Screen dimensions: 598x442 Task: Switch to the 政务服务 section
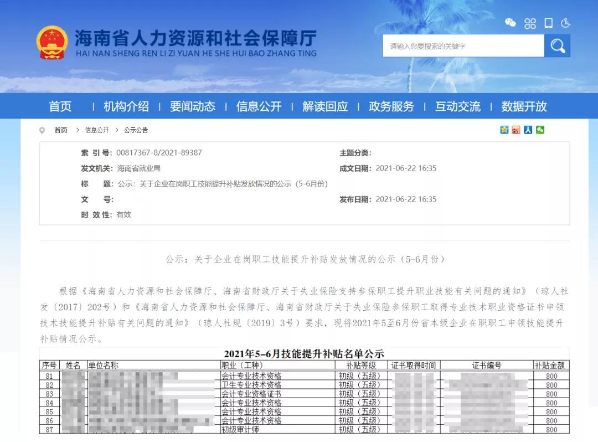pos(391,107)
